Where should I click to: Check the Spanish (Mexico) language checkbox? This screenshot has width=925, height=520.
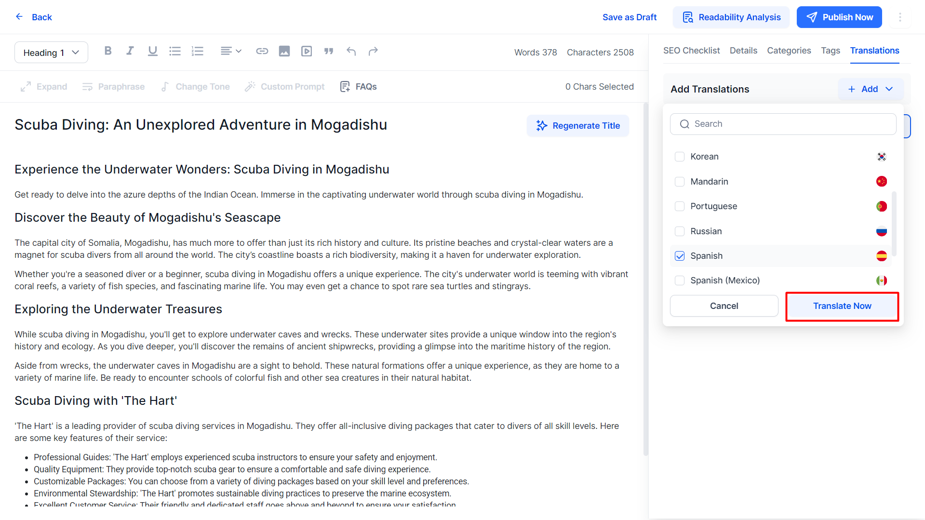click(680, 280)
